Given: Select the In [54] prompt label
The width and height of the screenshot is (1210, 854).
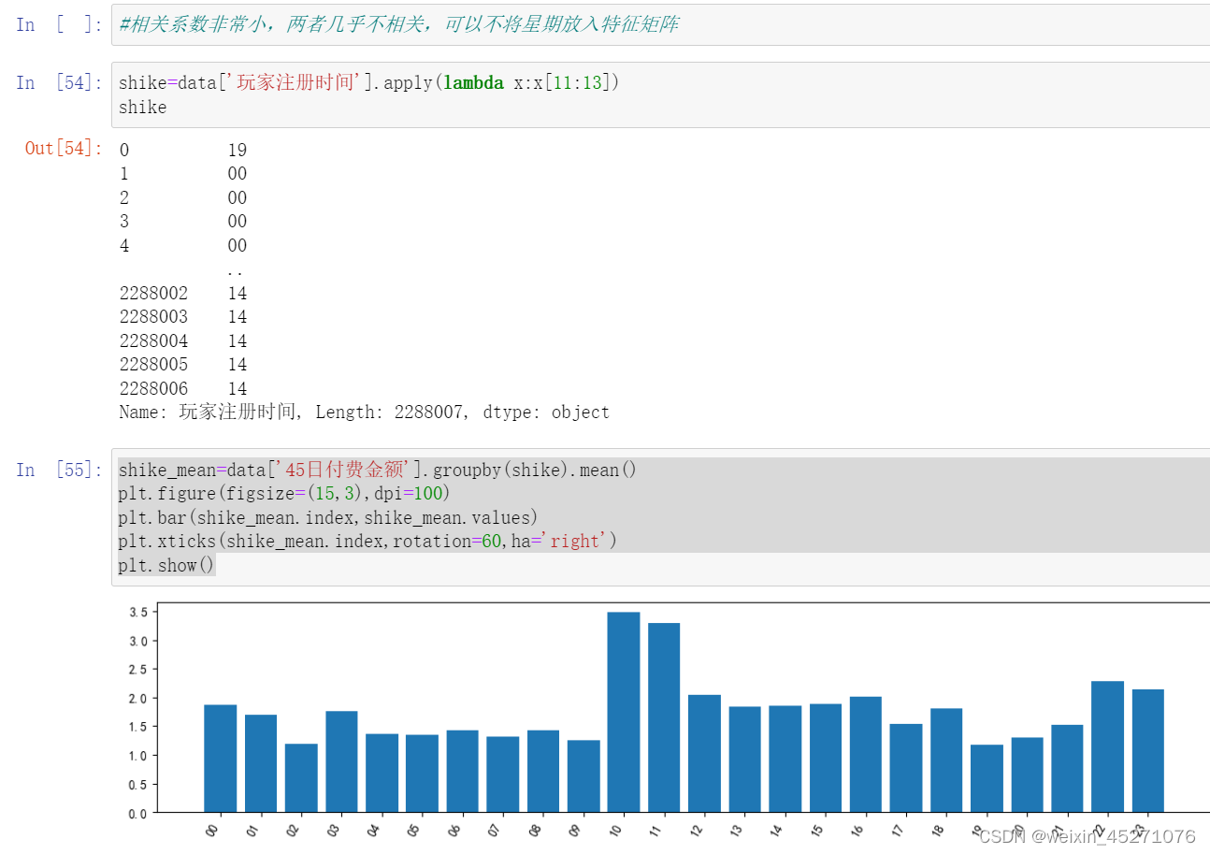Looking at the screenshot, I should coord(60,82).
